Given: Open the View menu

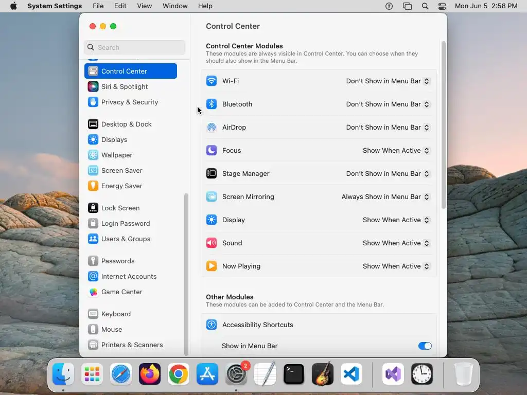Looking at the screenshot, I should (x=145, y=6).
